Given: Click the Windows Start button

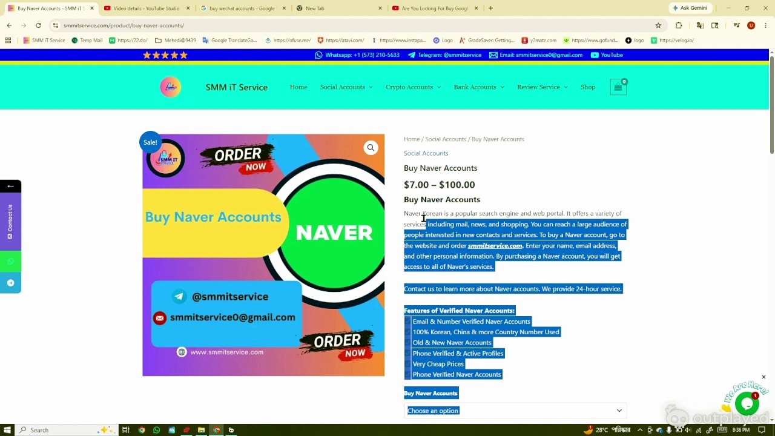Looking at the screenshot, I should (7, 430).
